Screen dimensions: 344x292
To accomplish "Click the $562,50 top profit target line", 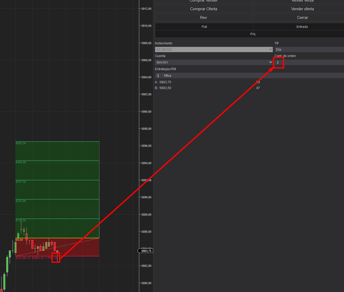I will tap(57, 142).
